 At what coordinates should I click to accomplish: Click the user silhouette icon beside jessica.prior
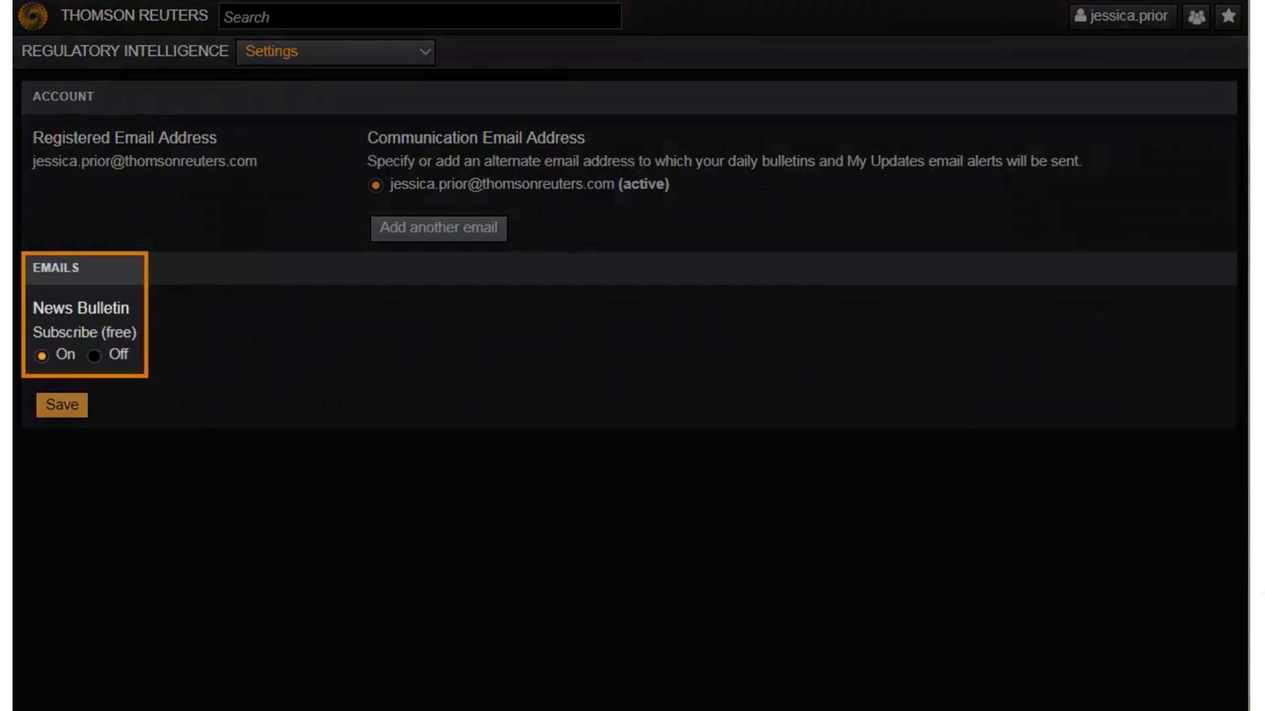coord(1080,16)
